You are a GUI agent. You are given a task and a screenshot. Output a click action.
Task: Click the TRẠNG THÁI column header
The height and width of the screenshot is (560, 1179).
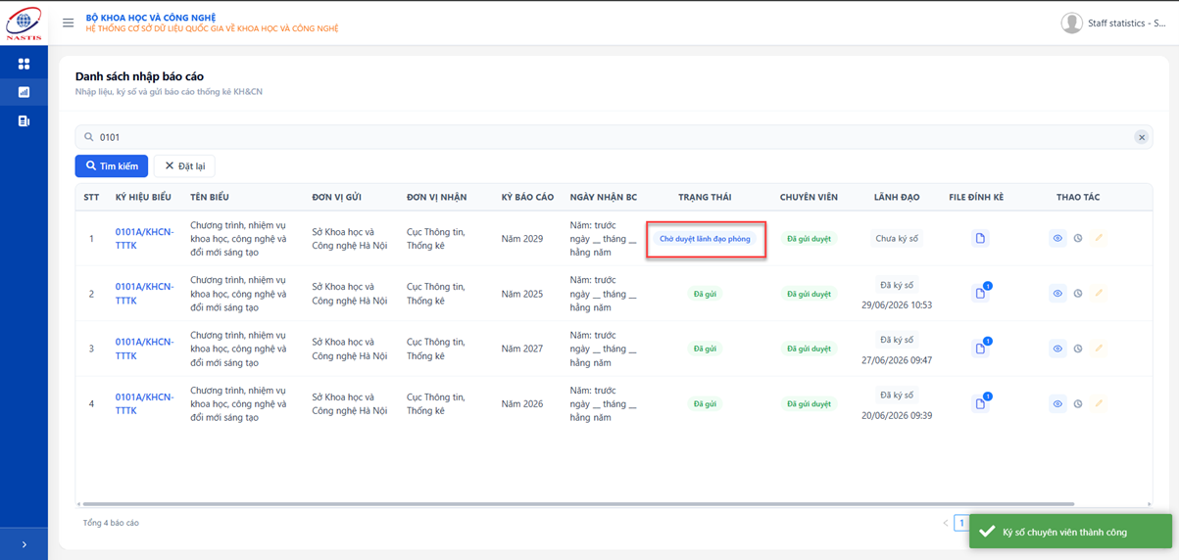pyautogui.click(x=705, y=198)
